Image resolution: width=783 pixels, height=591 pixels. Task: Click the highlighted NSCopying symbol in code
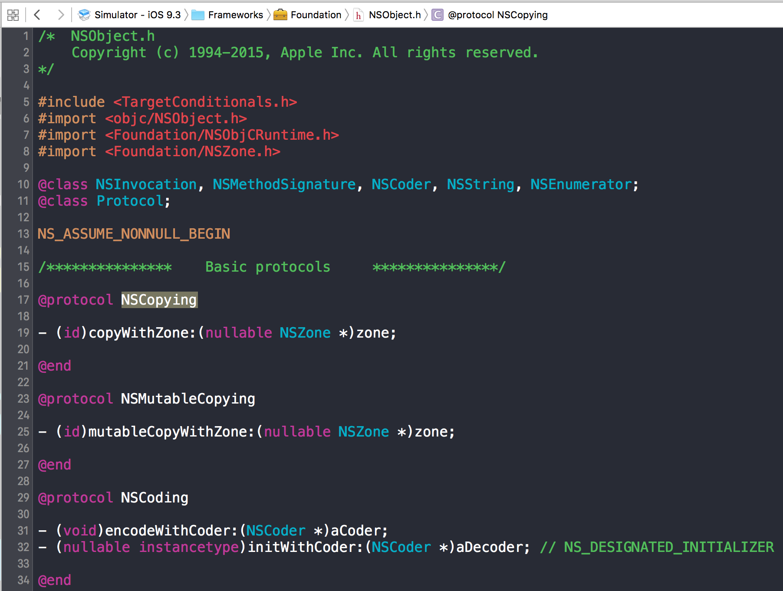tap(159, 299)
